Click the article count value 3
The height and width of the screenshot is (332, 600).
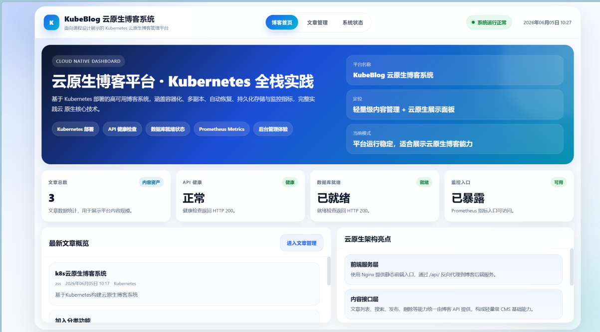click(x=51, y=198)
